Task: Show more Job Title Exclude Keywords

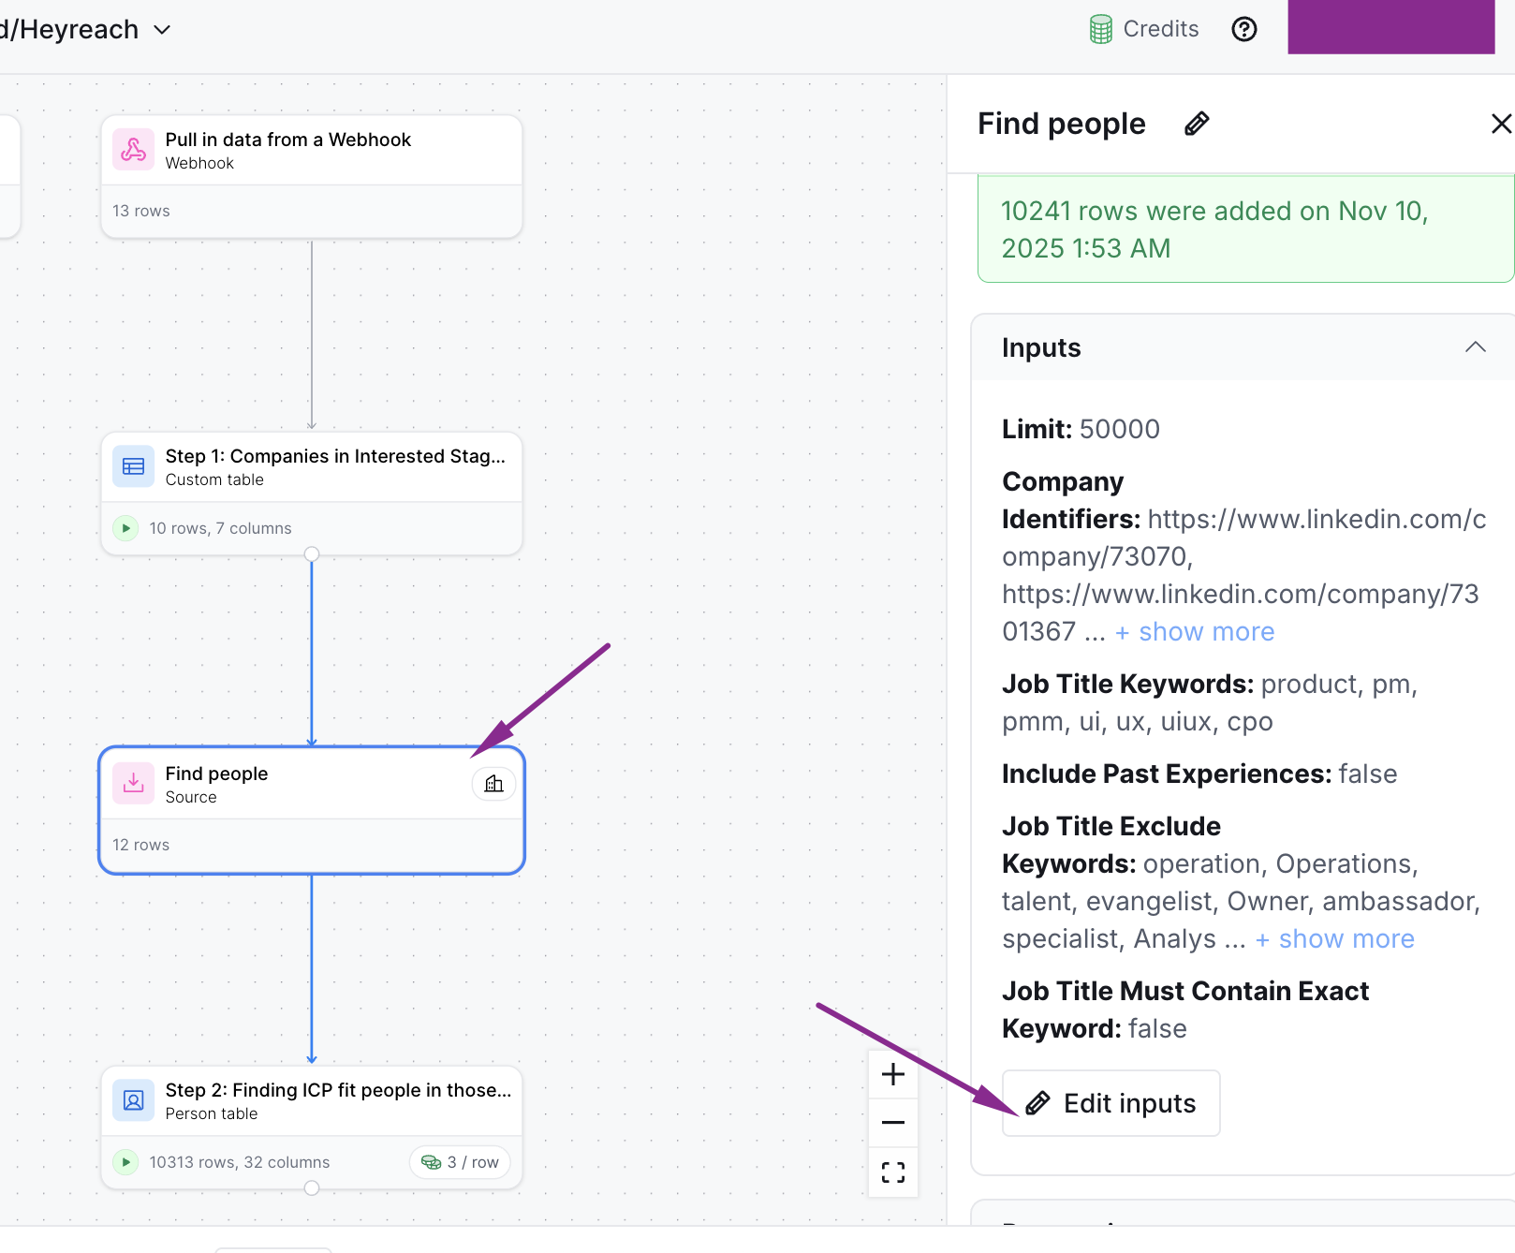Action: (1335, 937)
